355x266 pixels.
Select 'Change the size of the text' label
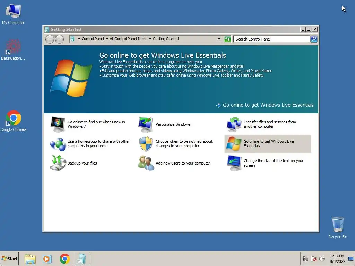click(x=273, y=163)
